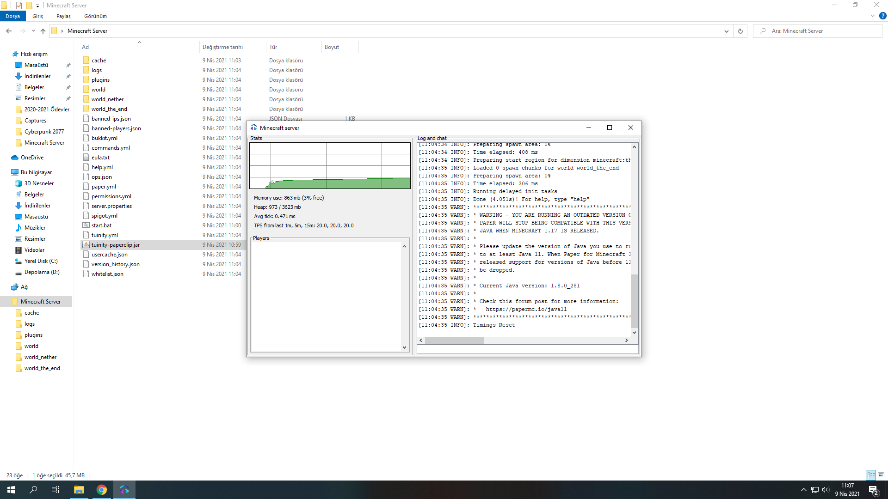
Task: Open Chrome from the taskbar
Action: coord(102,490)
